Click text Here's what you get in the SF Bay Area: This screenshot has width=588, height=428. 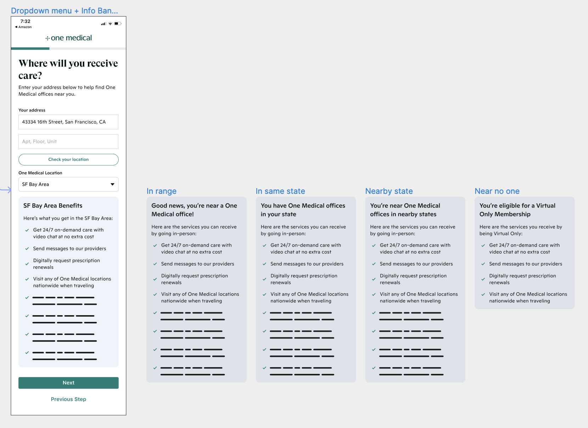[x=68, y=218]
